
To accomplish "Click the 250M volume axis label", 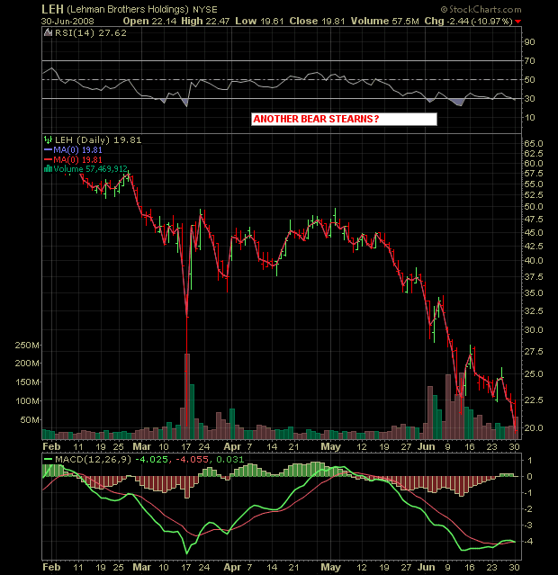I will (x=27, y=345).
